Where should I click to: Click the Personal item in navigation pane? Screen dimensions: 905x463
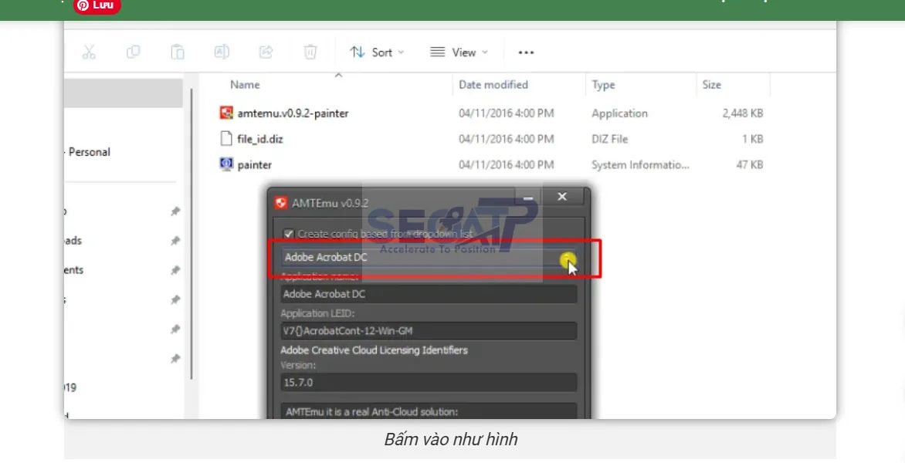tap(89, 152)
